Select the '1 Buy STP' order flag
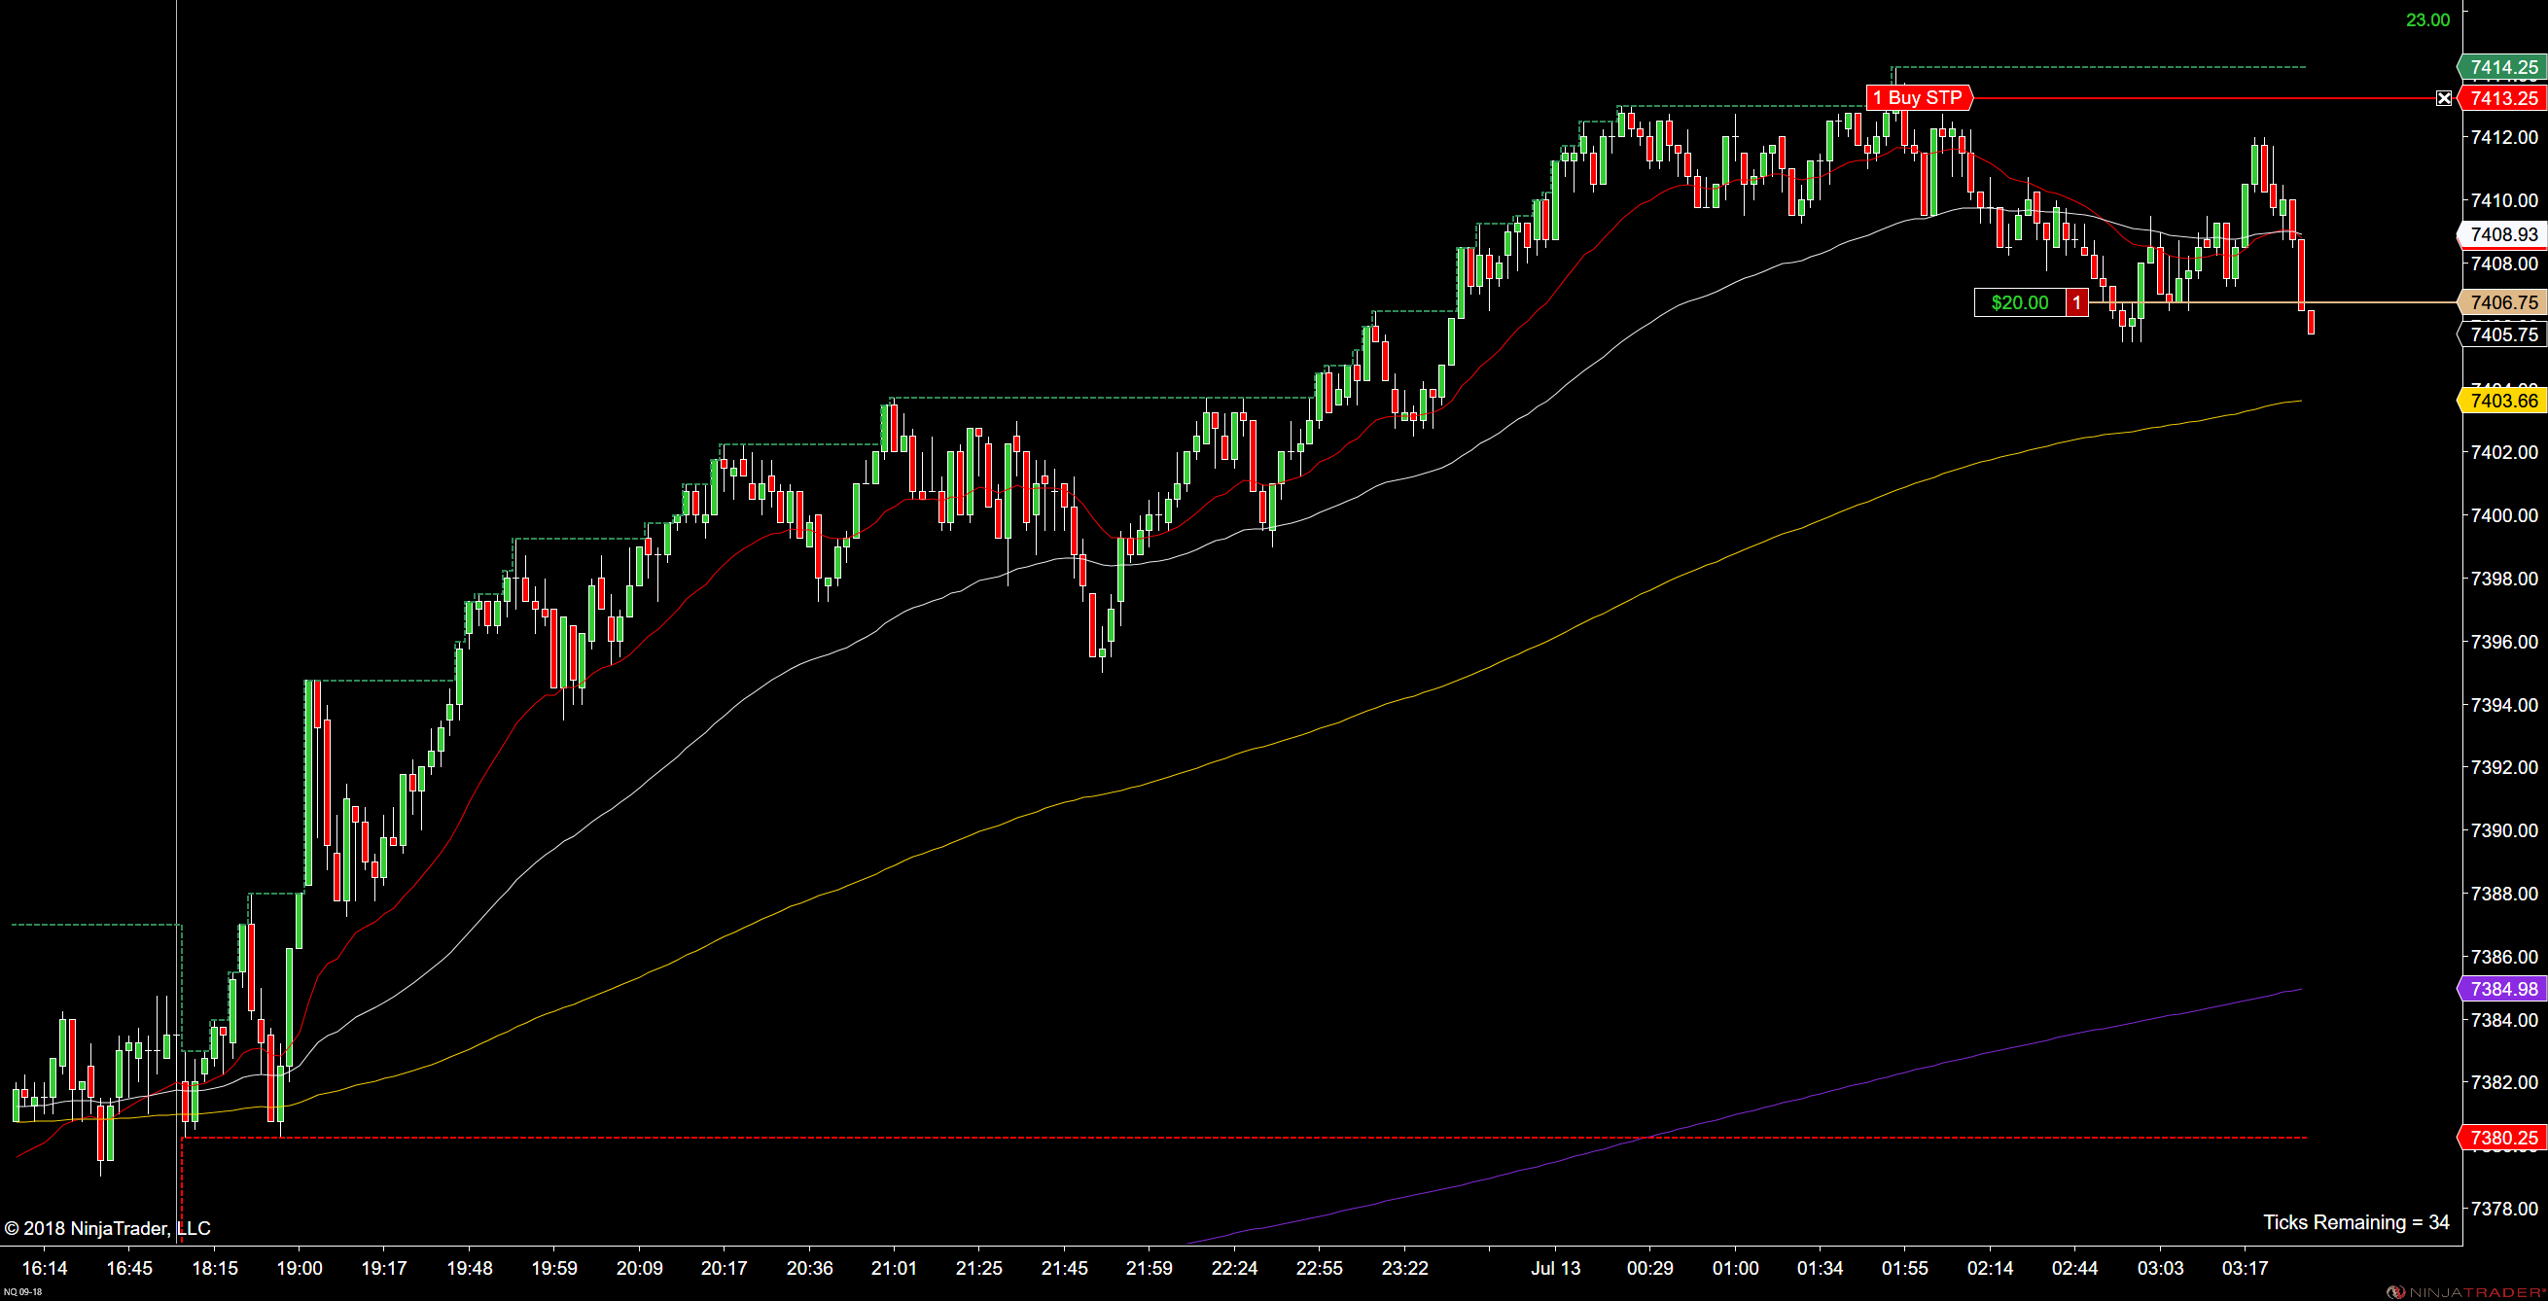 coord(1919,98)
